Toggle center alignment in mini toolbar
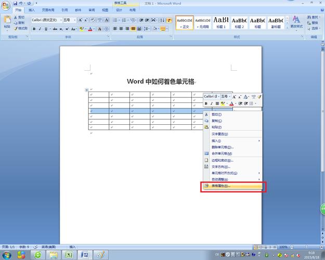325x260 pixels. 217,103
